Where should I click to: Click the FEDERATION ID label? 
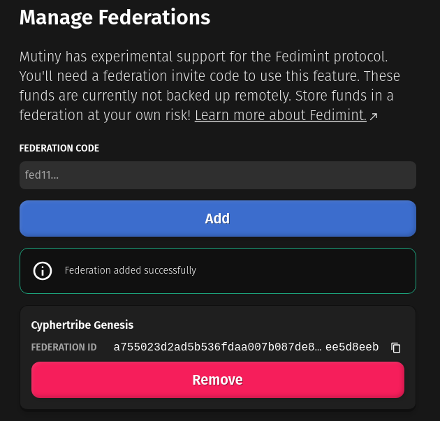pyautogui.click(x=64, y=347)
